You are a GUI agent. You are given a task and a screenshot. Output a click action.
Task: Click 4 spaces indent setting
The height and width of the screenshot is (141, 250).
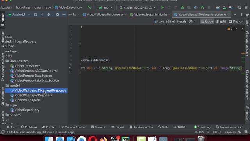tap(230, 132)
